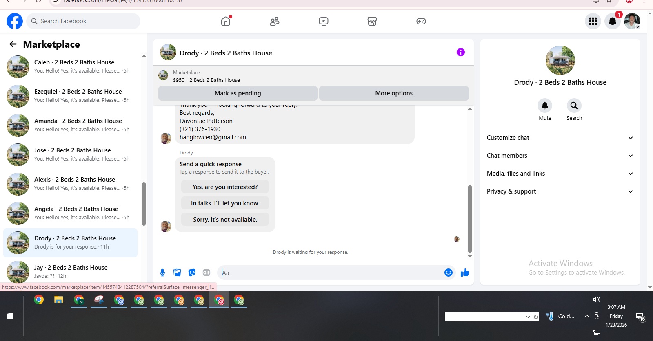Click the "Drody is waiting for your response." notice

[311, 252]
